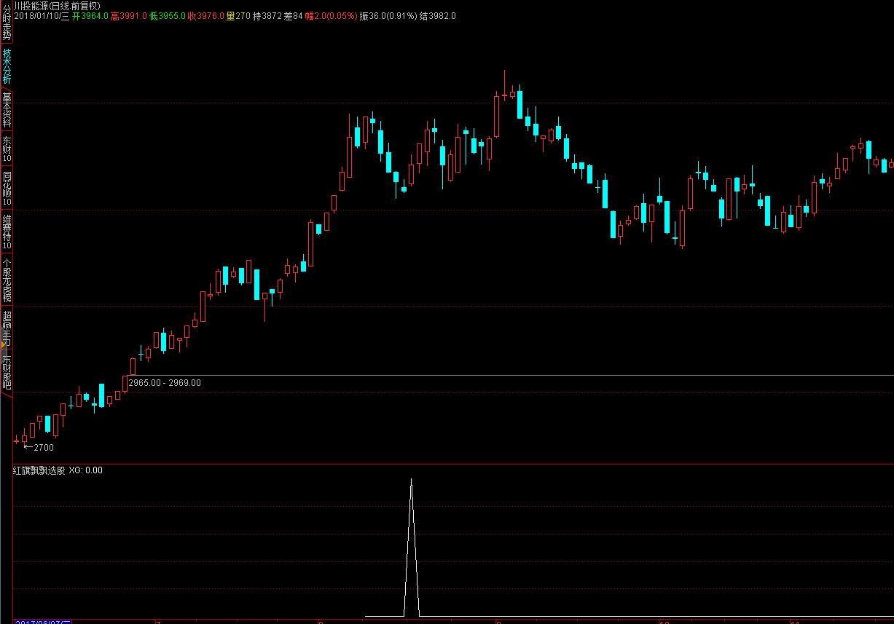
Task: Click the price range label 2965.00 - 2969.00
Action: (165, 382)
